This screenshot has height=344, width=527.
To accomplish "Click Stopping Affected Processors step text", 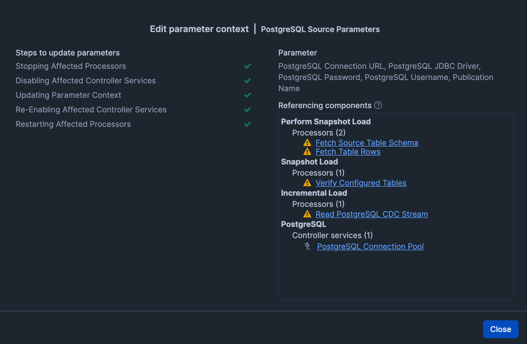I will pos(71,66).
